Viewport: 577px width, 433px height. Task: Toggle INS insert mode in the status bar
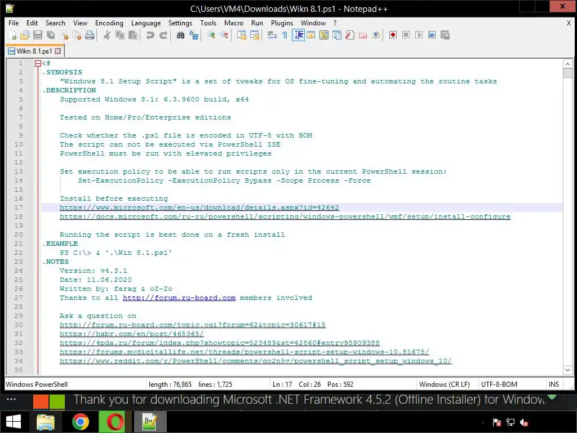[554, 385]
